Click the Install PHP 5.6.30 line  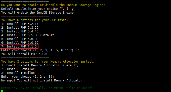click(20, 39)
